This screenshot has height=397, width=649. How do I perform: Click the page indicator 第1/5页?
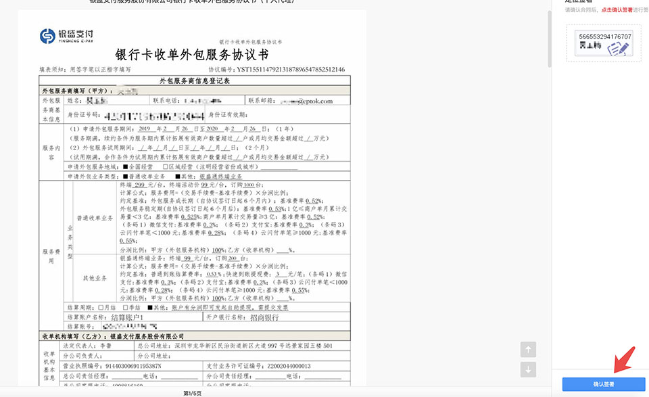[x=193, y=393]
